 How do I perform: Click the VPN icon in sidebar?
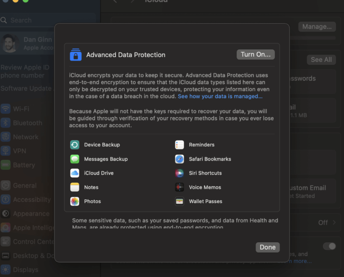pyautogui.click(x=6, y=151)
